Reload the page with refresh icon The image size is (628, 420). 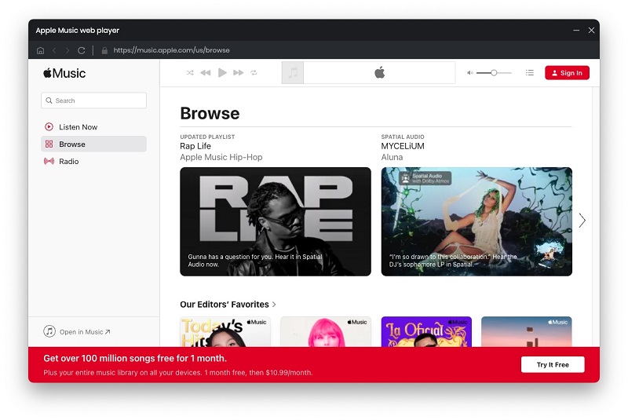point(82,50)
